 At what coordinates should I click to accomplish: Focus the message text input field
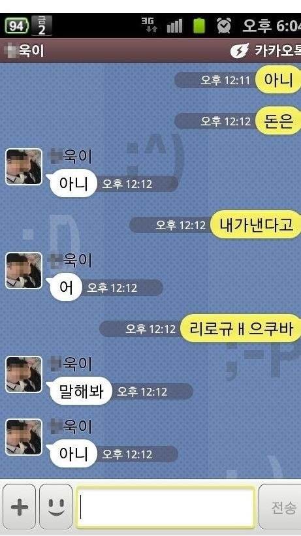pos(166,507)
